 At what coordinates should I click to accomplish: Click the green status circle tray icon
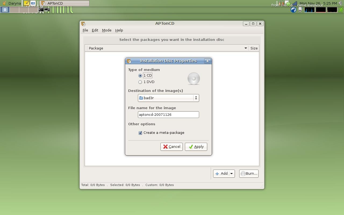click(x=288, y=4)
